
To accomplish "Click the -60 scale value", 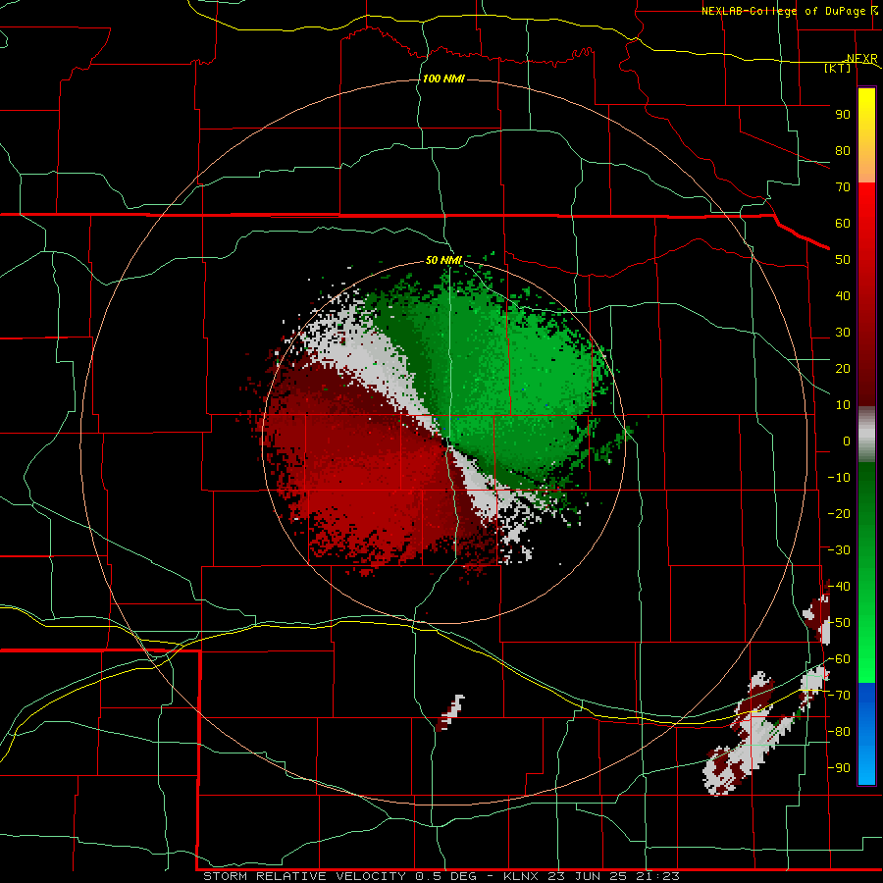I will (x=839, y=659).
